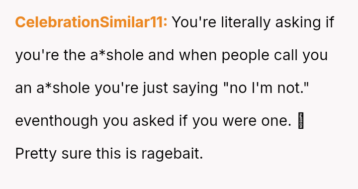Click the word "saying" in third line
This screenshot has width=358, height=189.
(x=195, y=89)
